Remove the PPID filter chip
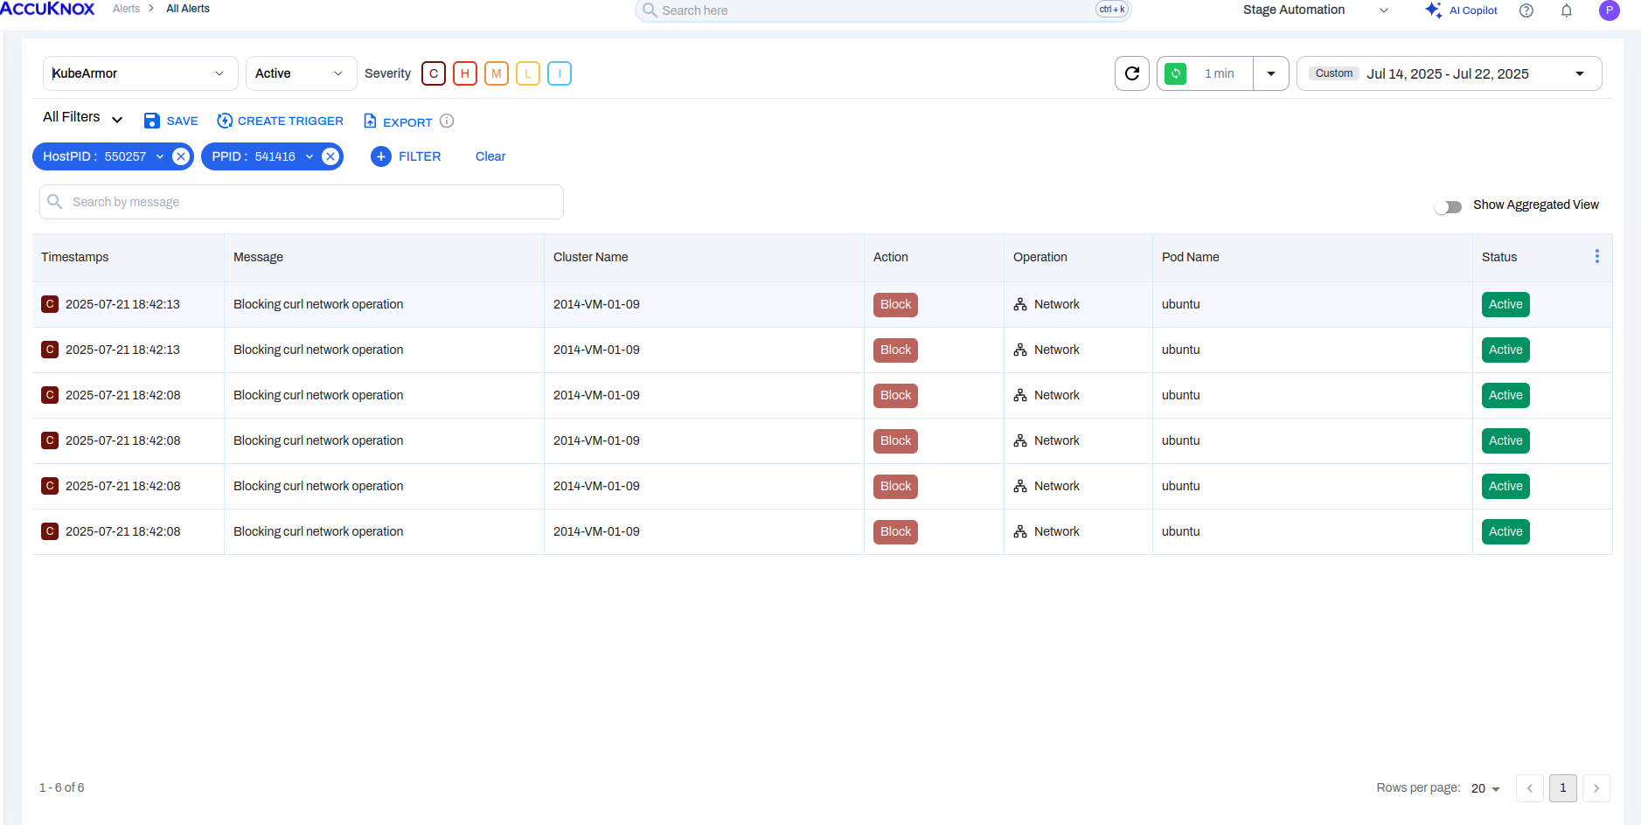 pos(329,156)
